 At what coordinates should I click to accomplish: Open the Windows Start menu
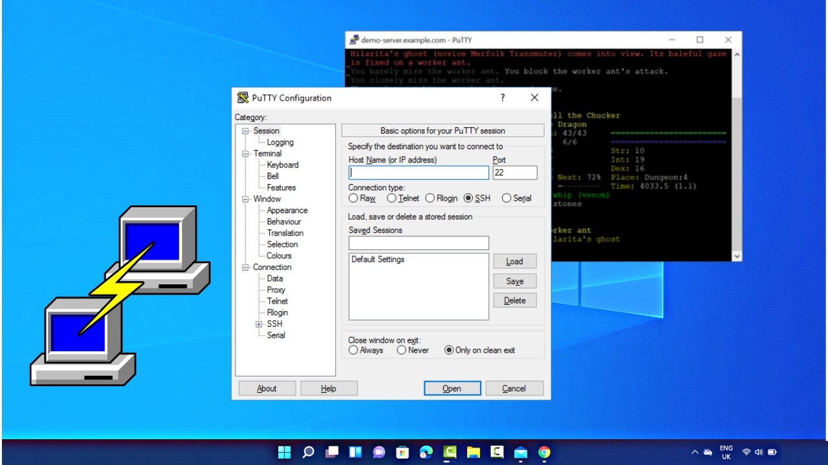click(x=285, y=453)
